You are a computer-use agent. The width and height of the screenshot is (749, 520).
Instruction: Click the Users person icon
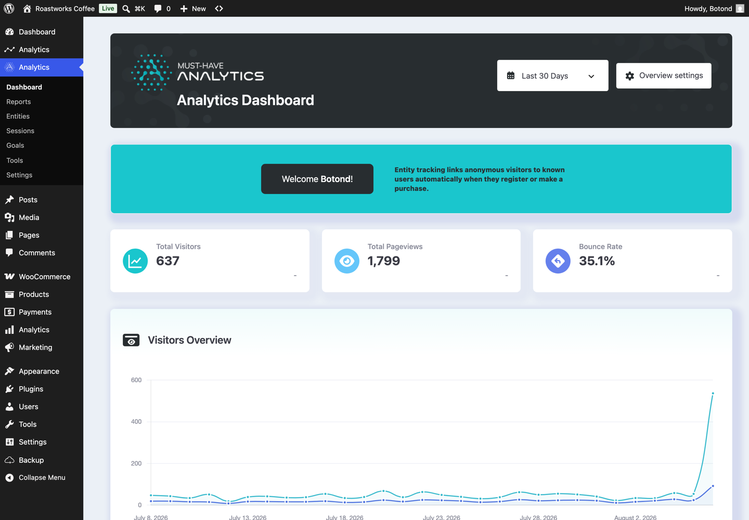pyautogui.click(x=9, y=407)
